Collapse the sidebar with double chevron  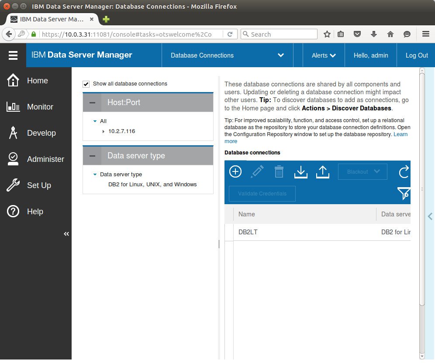(x=66, y=234)
